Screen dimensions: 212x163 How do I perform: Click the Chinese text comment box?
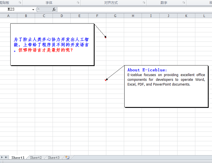(52, 45)
